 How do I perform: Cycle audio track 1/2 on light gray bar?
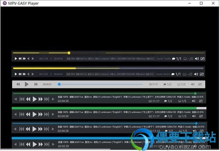pyautogui.click(x=168, y=84)
